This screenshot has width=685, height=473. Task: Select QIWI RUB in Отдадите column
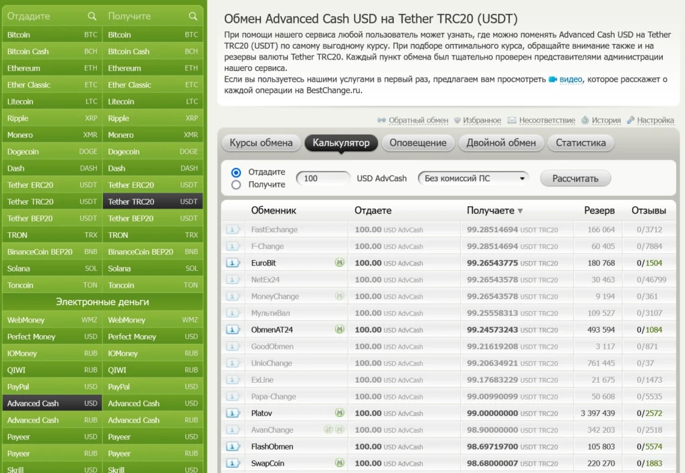pyautogui.click(x=52, y=370)
